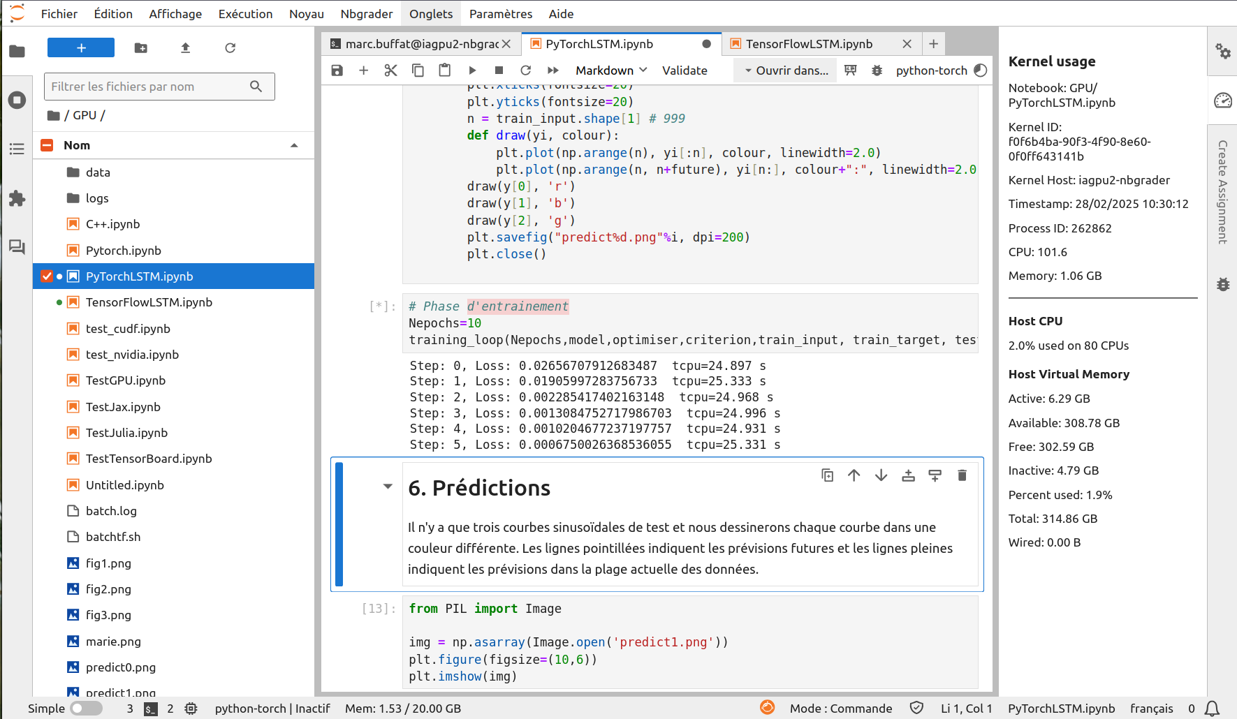This screenshot has width=1237, height=719.
Task: Click the Validate button
Action: pos(685,71)
